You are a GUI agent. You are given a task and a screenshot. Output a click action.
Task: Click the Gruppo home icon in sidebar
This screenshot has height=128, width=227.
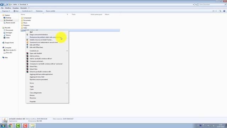click(3, 43)
